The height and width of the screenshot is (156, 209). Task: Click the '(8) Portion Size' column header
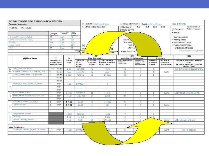69,60
